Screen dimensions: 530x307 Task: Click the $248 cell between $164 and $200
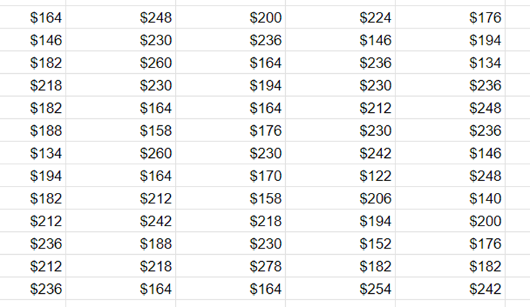pos(121,17)
